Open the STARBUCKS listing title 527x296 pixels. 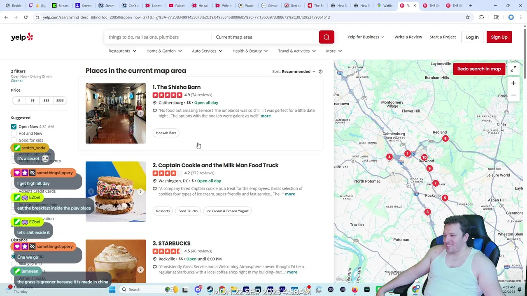tap(174, 243)
